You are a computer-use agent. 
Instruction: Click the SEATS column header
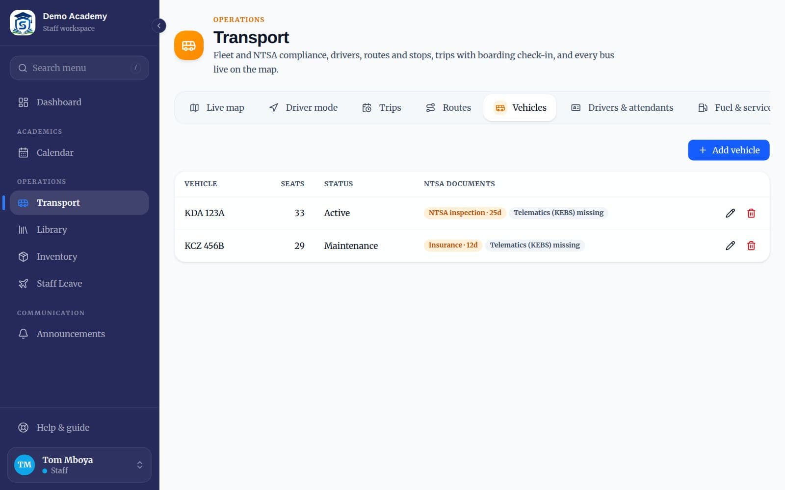292,184
